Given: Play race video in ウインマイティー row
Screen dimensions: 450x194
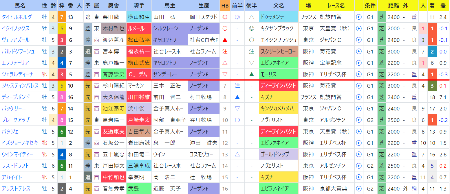Looking at the screenshot, I should coord(359,154).
